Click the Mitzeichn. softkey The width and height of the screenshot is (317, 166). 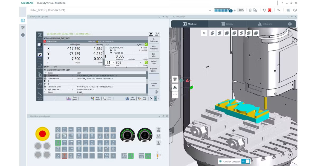point(130,99)
